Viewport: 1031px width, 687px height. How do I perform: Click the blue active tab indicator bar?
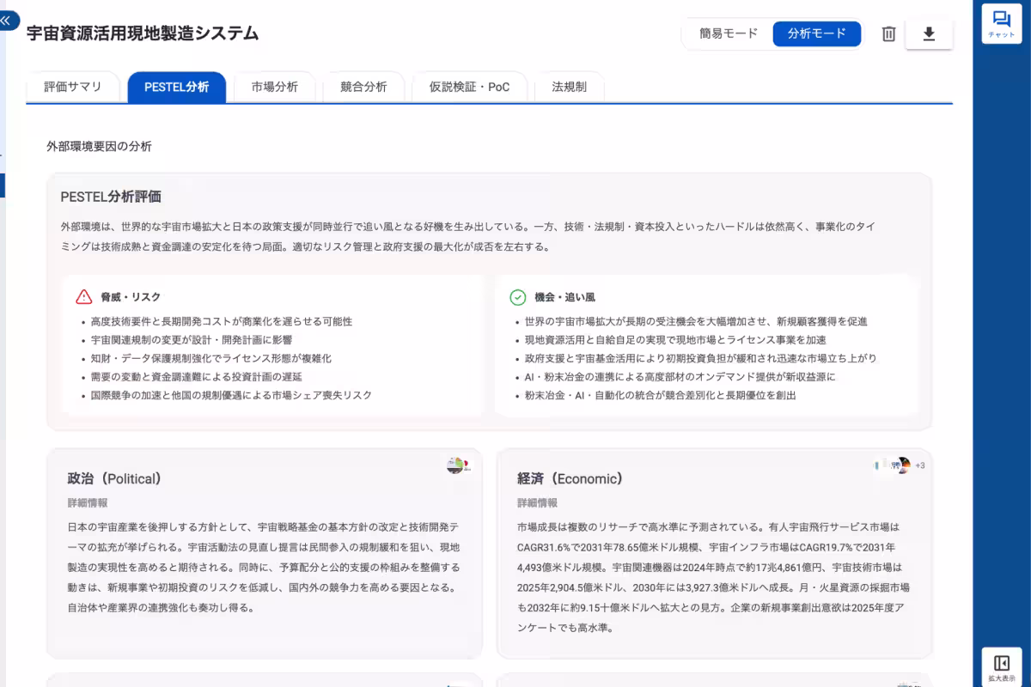tap(176, 103)
